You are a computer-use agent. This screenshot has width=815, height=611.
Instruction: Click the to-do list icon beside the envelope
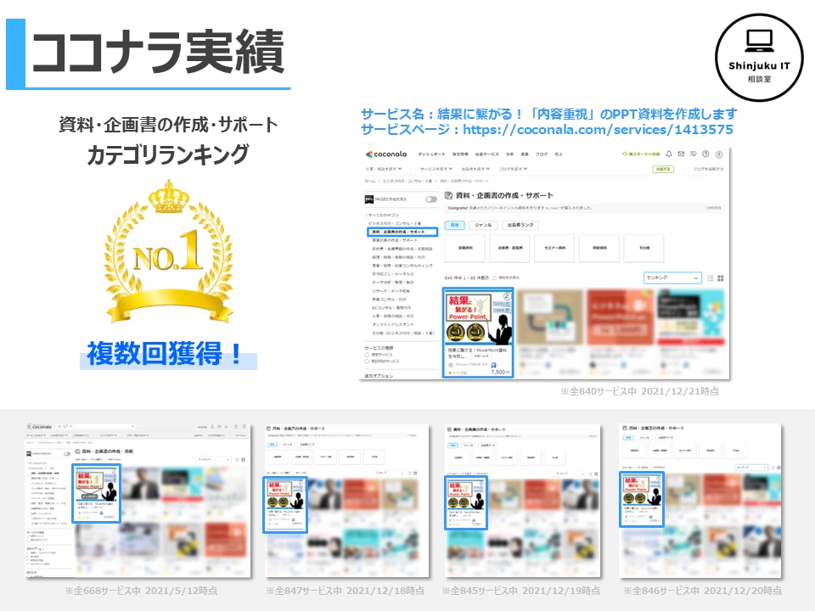[694, 154]
